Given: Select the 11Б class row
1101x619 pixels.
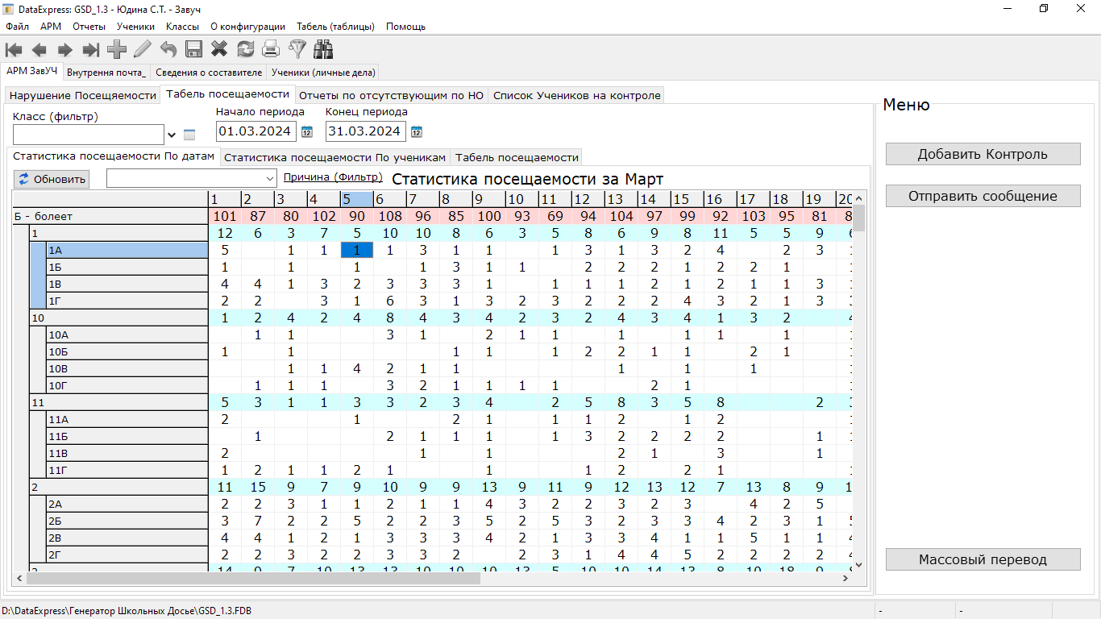Looking at the screenshot, I should tap(127, 436).
